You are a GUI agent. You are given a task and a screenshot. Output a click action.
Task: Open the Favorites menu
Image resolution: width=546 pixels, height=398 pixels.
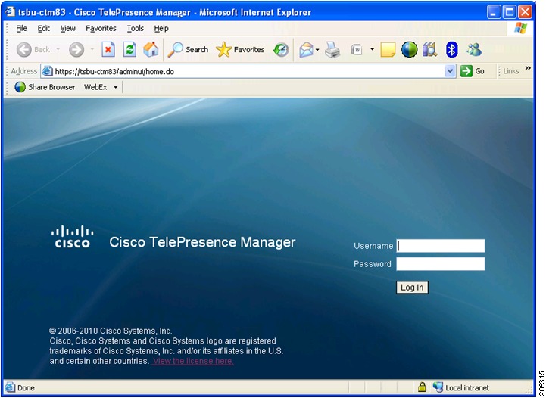(x=101, y=29)
